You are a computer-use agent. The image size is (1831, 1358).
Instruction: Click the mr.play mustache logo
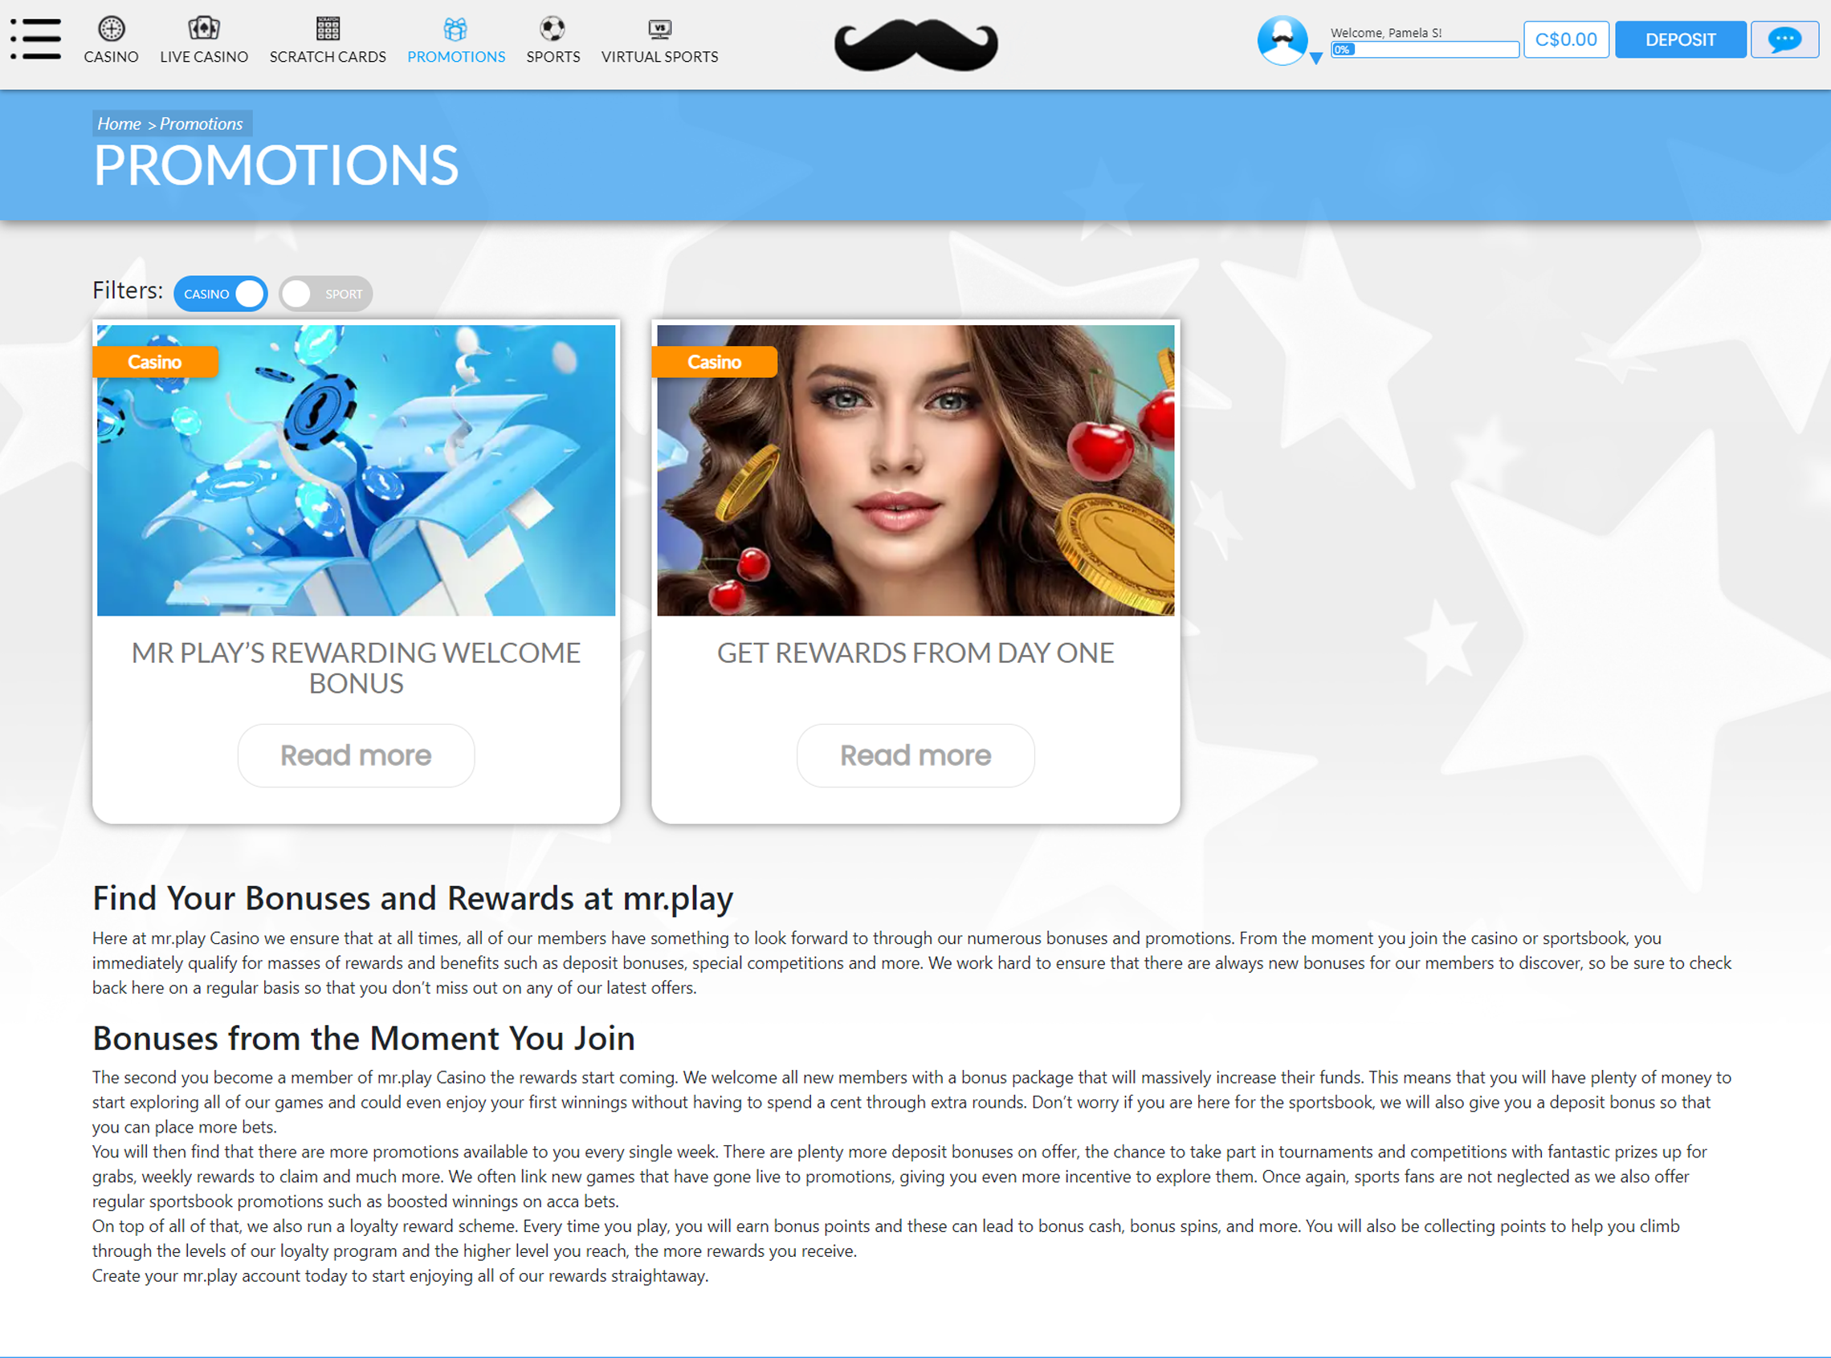pyautogui.click(x=915, y=44)
